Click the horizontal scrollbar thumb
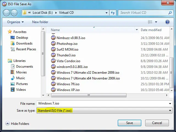The height and width of the screenshot is (132, 176). point(89,95)
